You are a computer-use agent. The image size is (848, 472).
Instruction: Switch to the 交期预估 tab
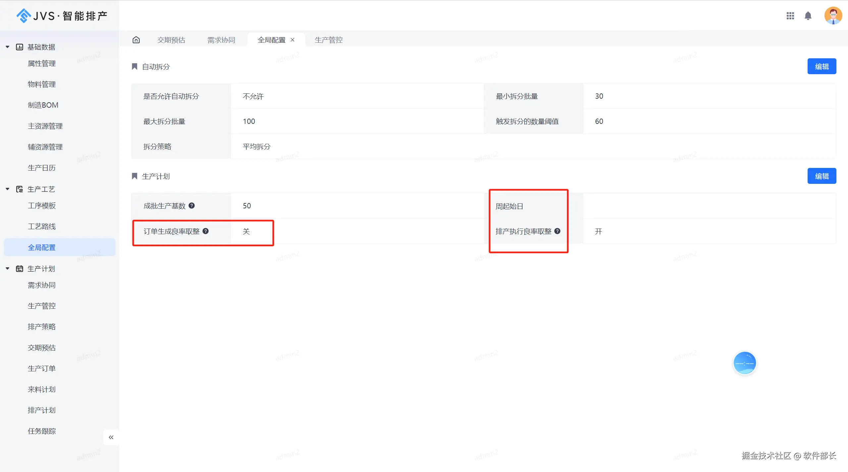coord(171,40)
